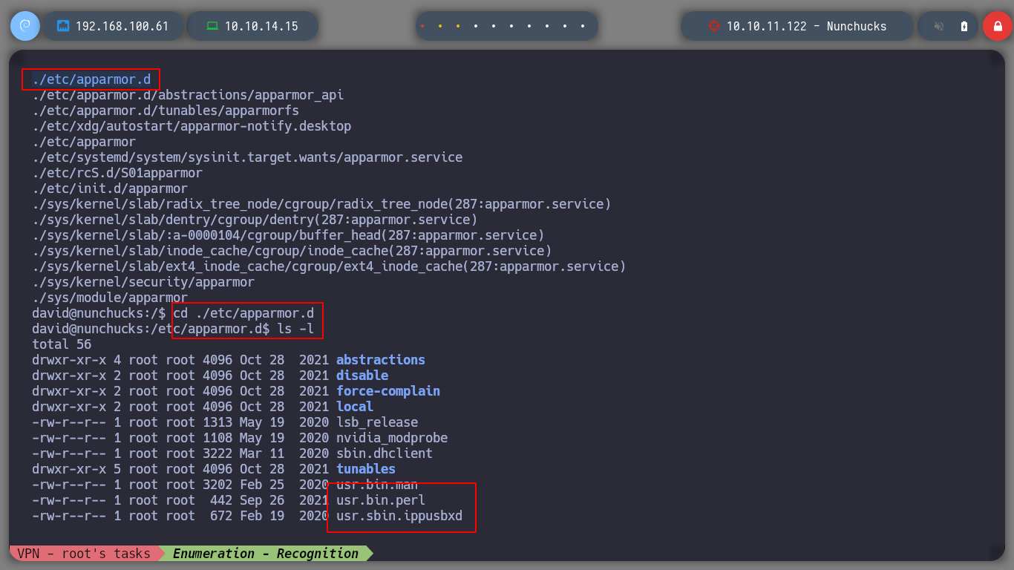1014x570 pixels.
Task: Click the Debian swirl launcher icon
Action: (24, 26)
